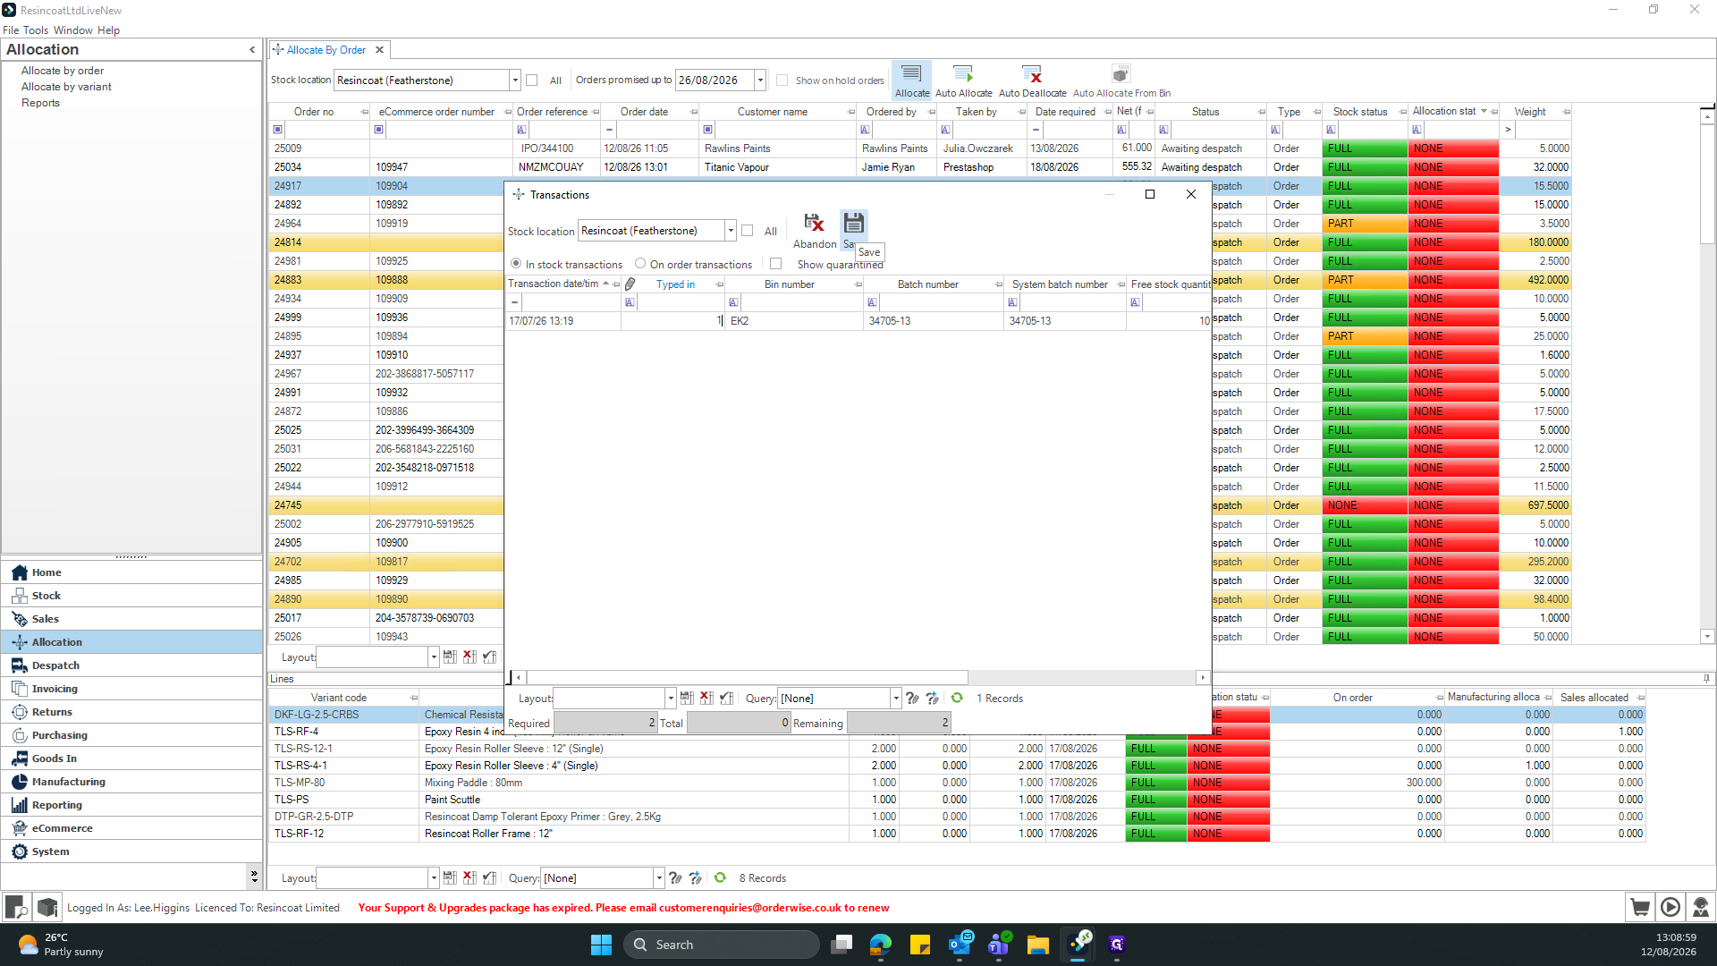The height and width of the screenshot is (966, 1717).
Task: Click the Windows taskbar Search box
Action: pos(721,945)
